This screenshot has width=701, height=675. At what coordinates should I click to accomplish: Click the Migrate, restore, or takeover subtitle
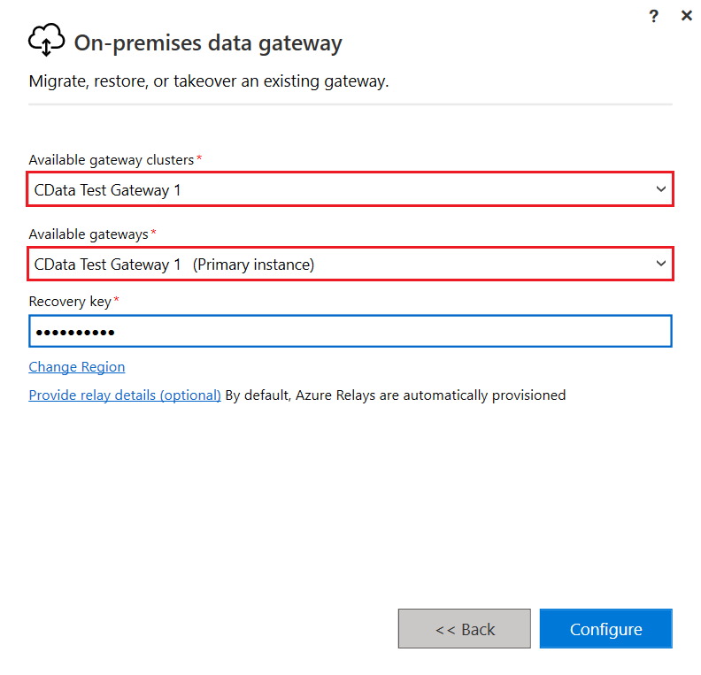coord(209,82)
